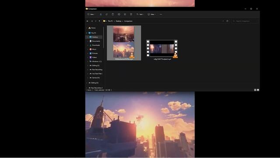Open the See more ellipsis menu
This screenshot has height=158, width=280.
[161, 14]
